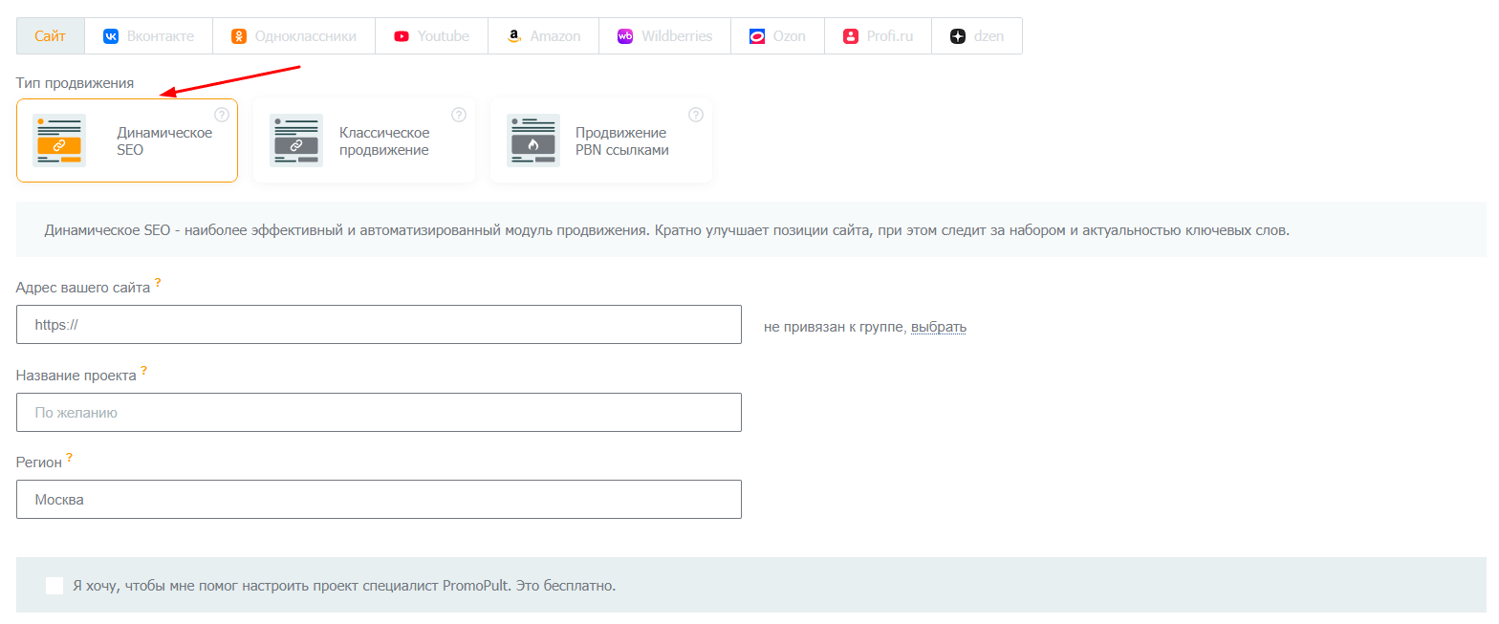
Task: Show hint next to Название проекта
Action: [143, 371]
